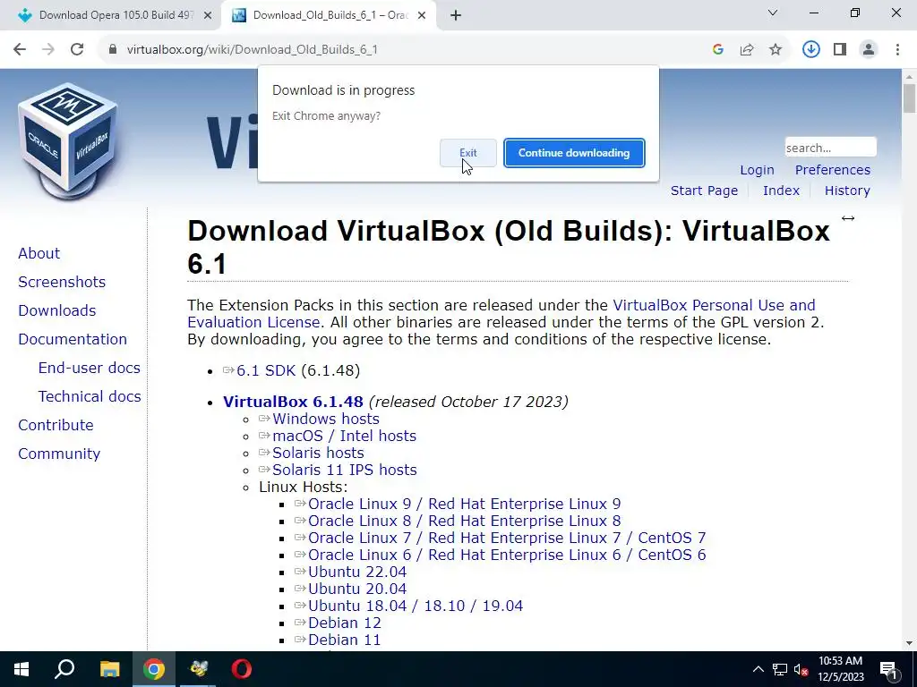Viewport: 917px width, 687px height.
Task: Open Windows Start menu
Action: 21,669
